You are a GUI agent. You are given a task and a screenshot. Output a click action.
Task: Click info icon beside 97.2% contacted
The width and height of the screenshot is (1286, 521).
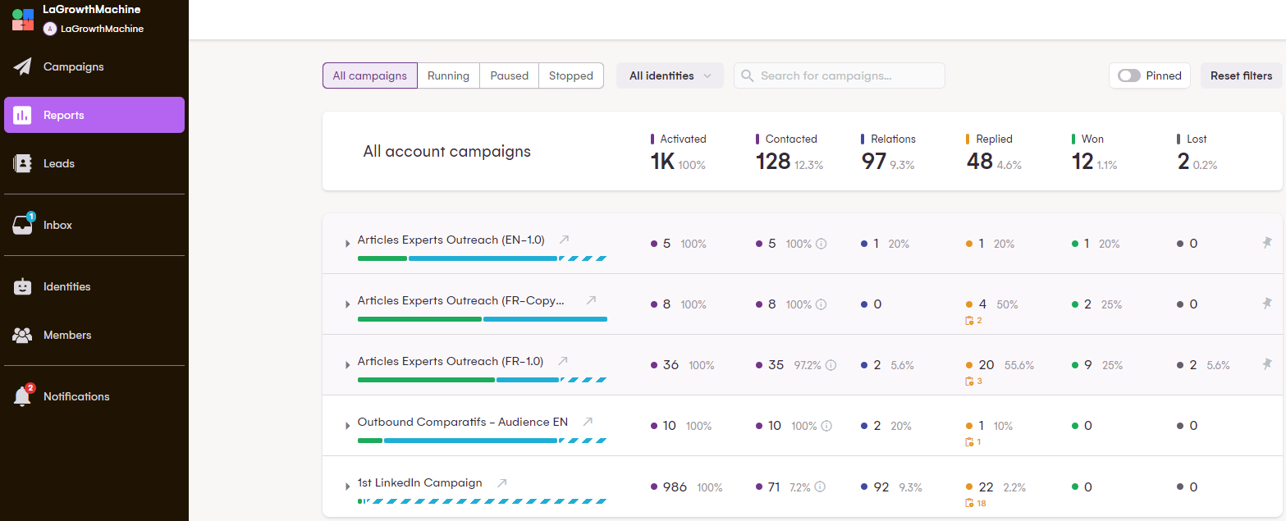[x=831, y=365]
